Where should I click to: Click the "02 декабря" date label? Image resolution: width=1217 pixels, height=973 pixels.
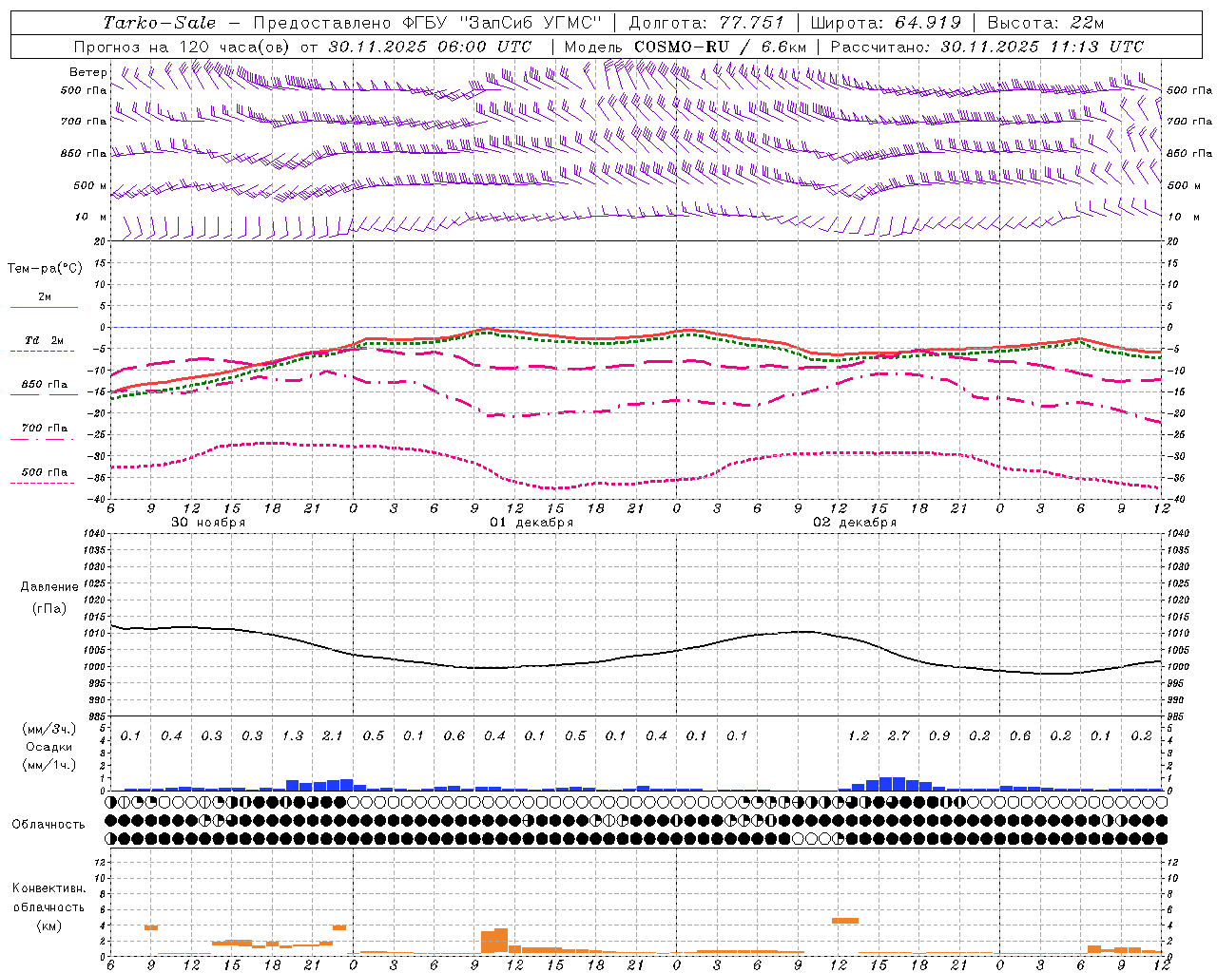click(855, 523)
